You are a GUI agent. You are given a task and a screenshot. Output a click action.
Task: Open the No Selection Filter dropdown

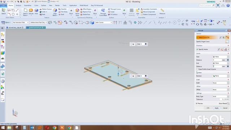21,22
